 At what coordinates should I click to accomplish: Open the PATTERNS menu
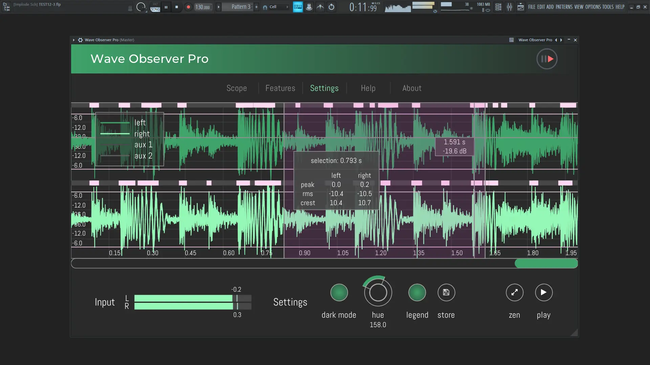(x=564, y=7)
